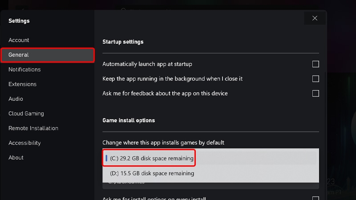
Task: Toggle Keep the app running in background
Action: click(316, 79)
